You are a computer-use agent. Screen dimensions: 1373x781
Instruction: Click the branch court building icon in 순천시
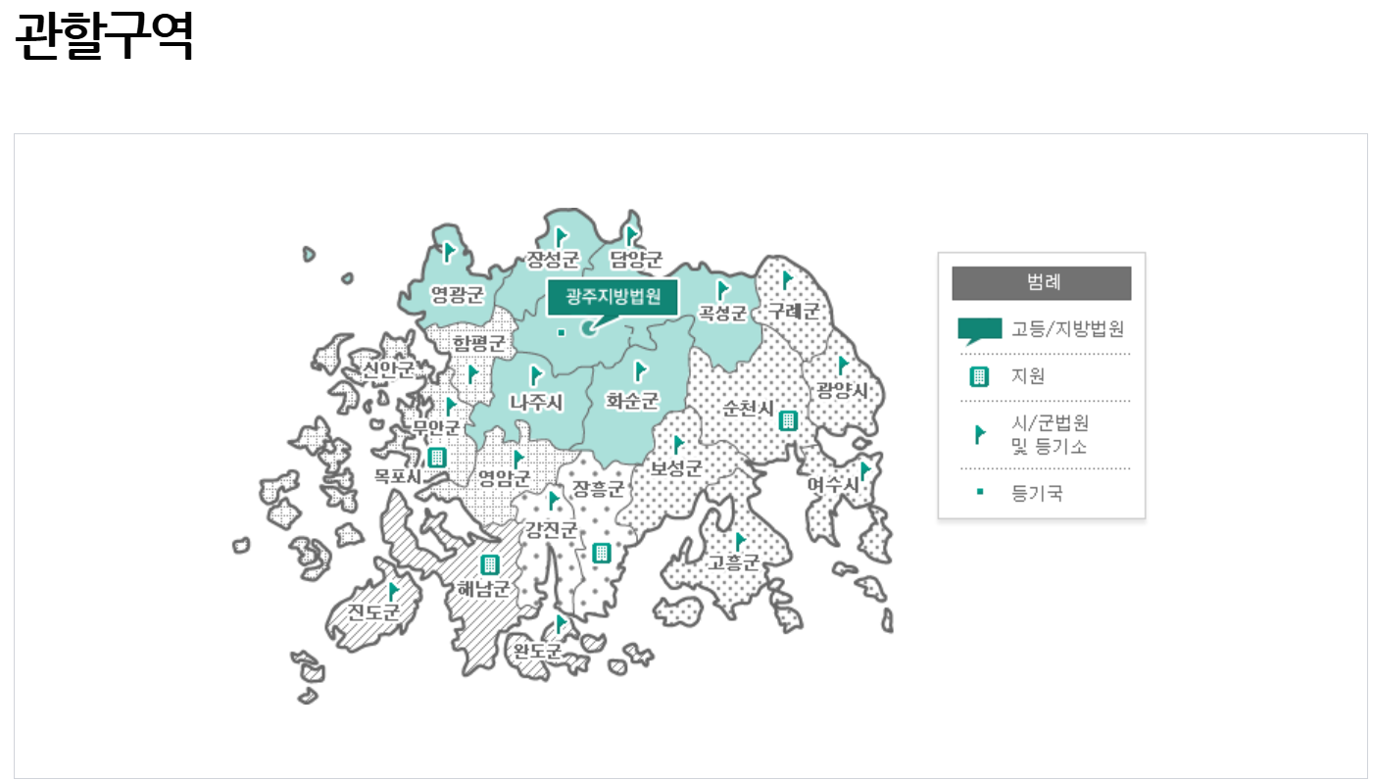[x=790, y=419]
